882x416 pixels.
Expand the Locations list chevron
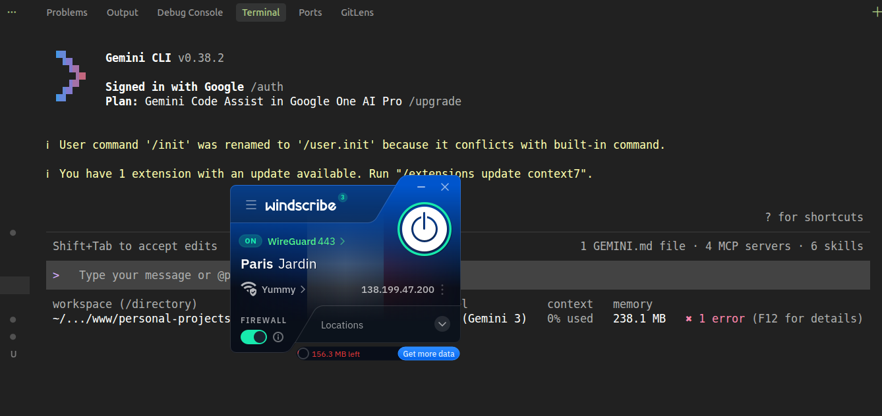coord(442,324)
